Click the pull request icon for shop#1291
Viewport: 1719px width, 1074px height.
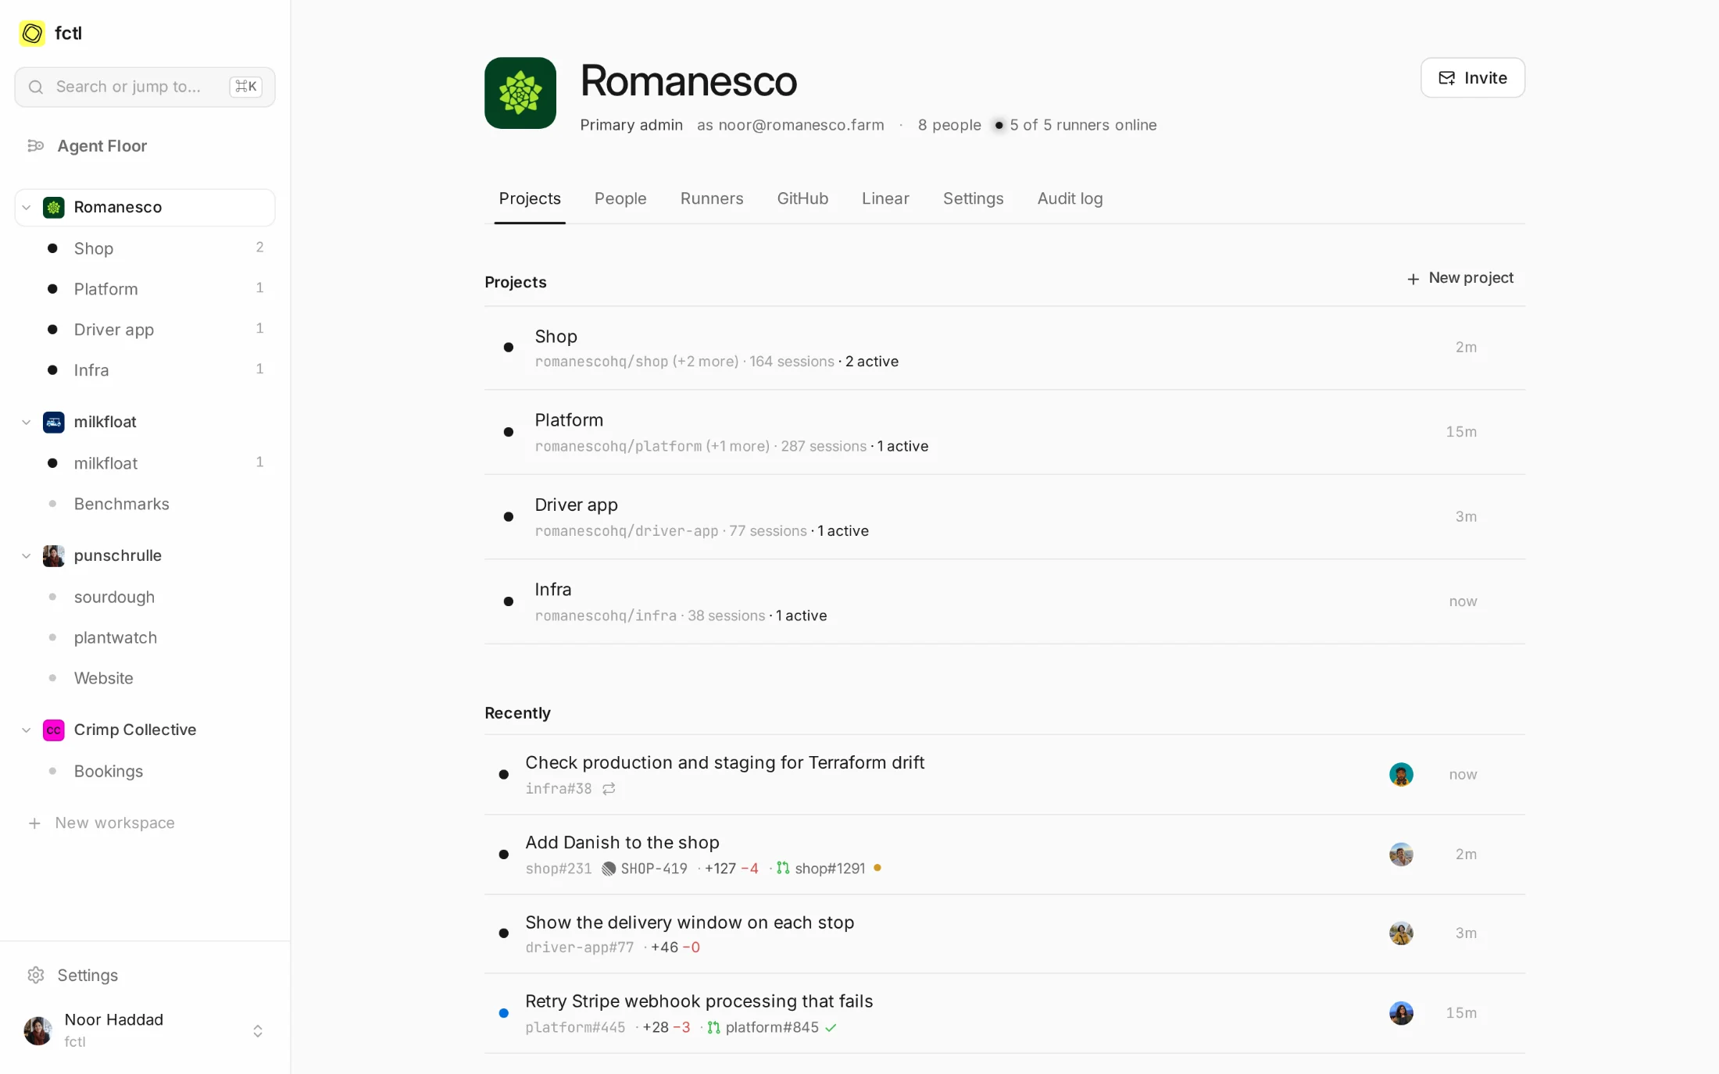tap(783, 869)
